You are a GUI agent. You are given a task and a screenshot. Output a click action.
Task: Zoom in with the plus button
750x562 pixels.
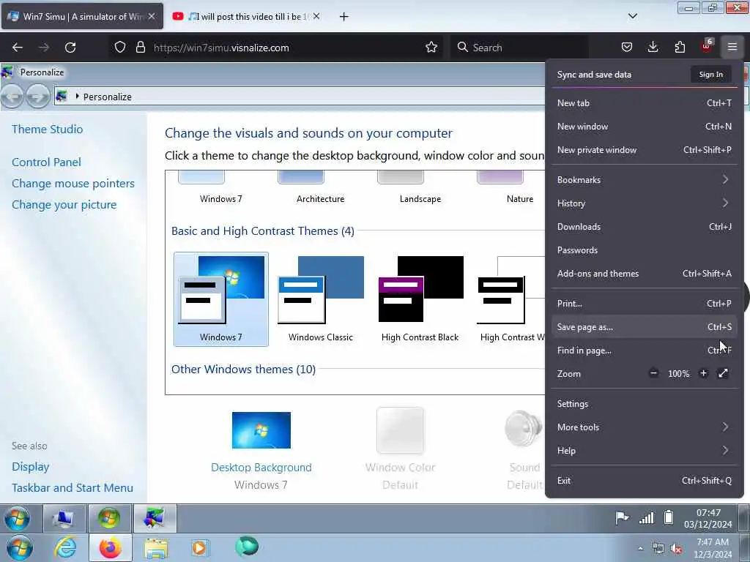coord(703,373)
